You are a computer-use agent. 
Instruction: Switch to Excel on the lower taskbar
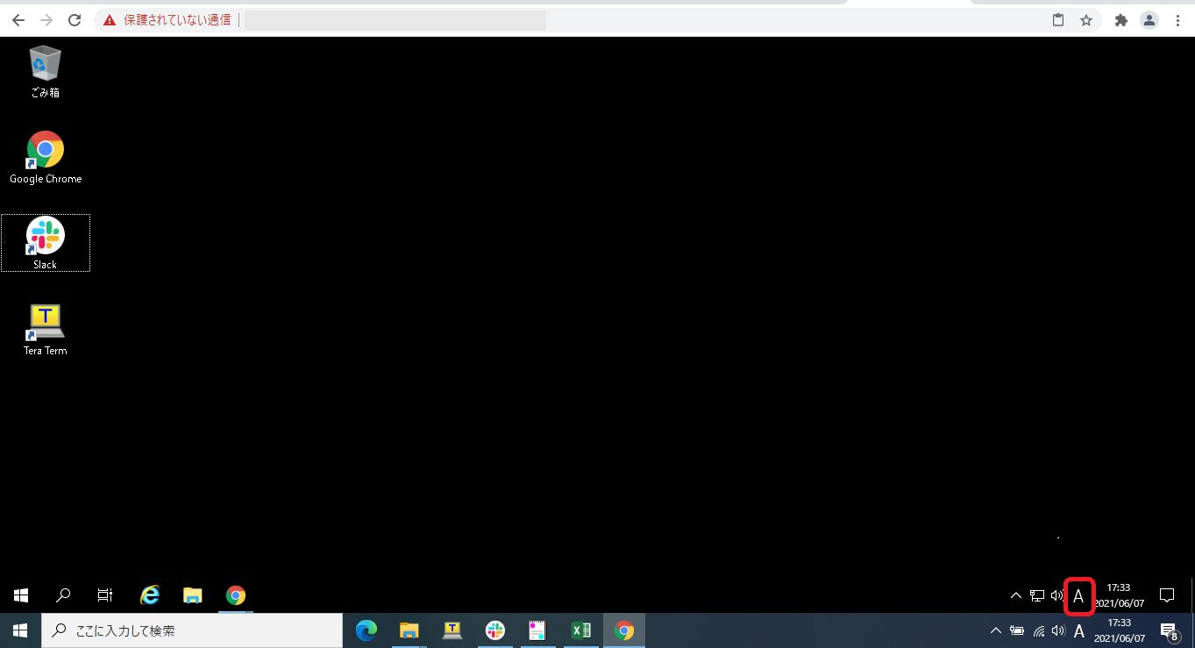580,630
